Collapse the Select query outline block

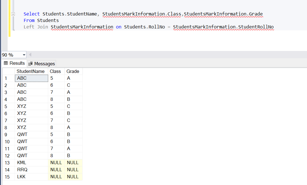click(x=13, y=14)
